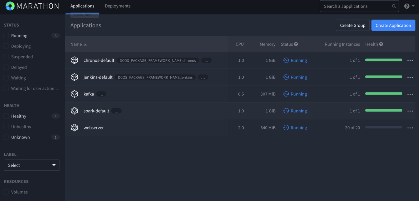Click the Create Application button
This screenshot has width=419, height=201.
click(393, 25)
